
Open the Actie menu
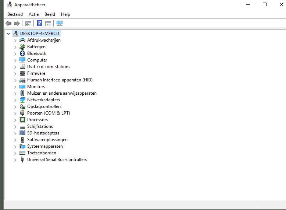[x=33, y=14]
